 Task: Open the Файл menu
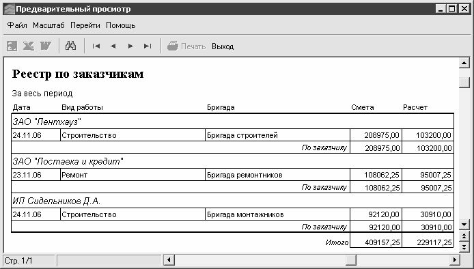tap(17, 25)
